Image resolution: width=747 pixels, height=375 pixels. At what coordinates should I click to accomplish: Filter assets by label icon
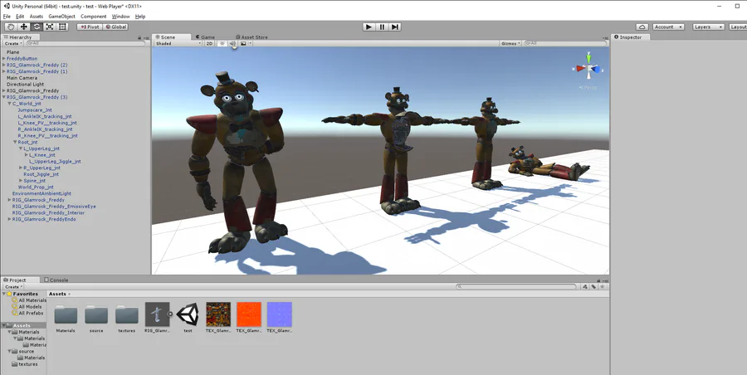(593, 287)
